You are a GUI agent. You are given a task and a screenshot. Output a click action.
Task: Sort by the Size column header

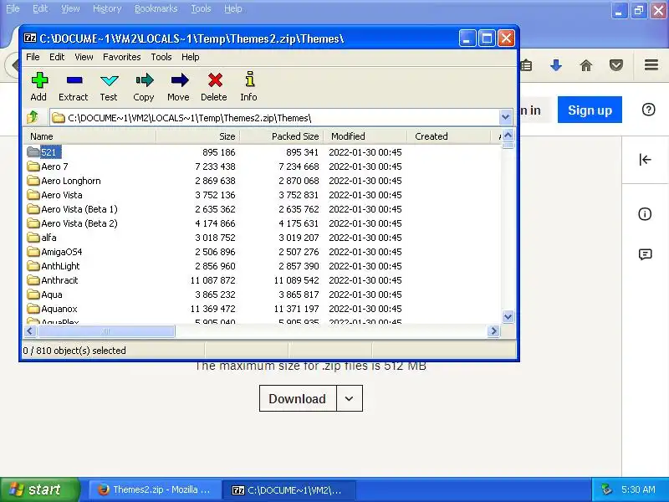(x=197, y=136)
